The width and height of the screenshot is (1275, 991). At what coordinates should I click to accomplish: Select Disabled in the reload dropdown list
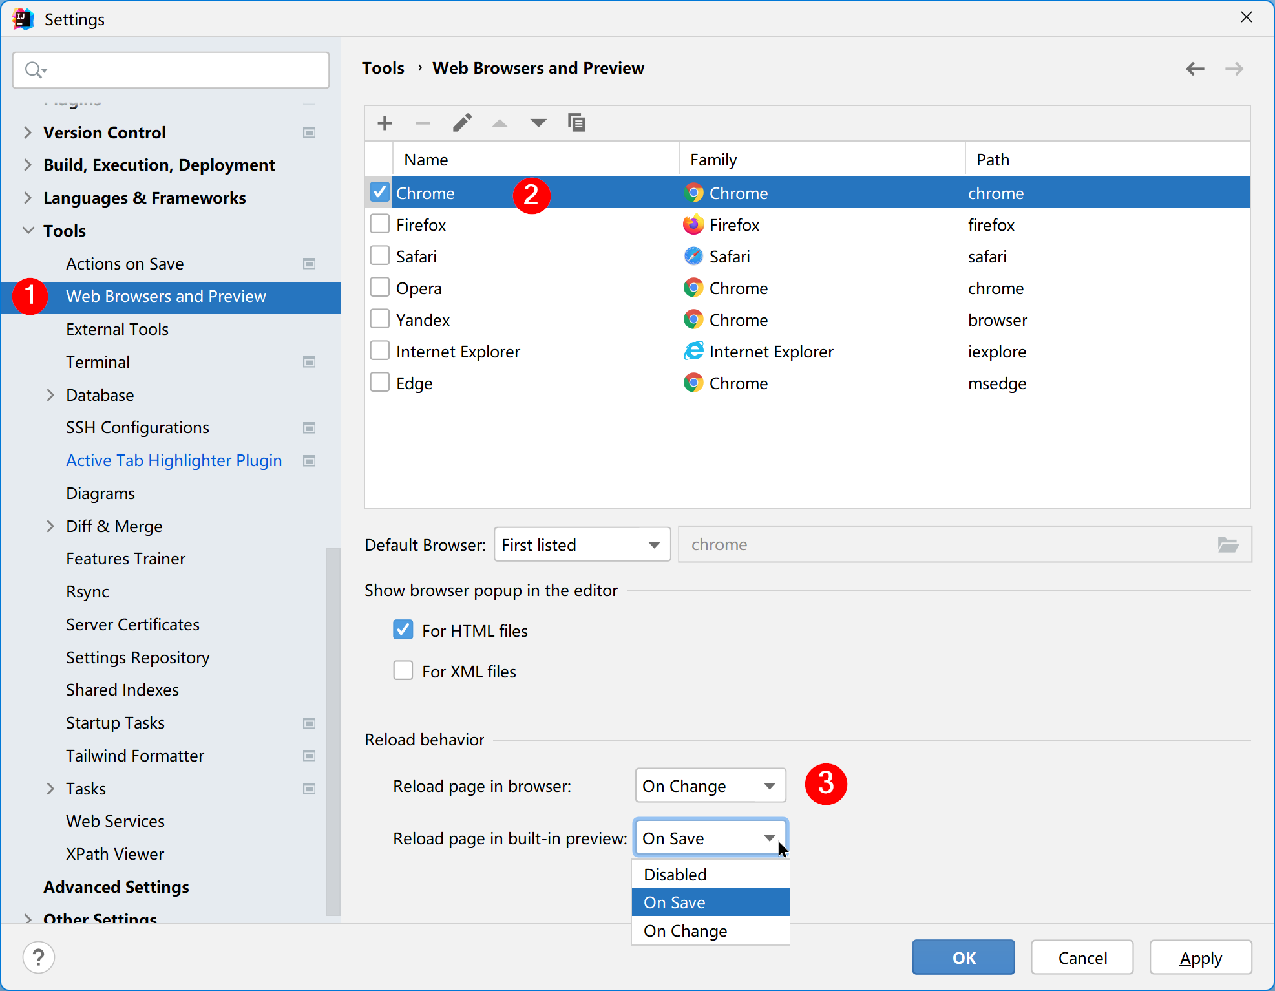[675, 875]
